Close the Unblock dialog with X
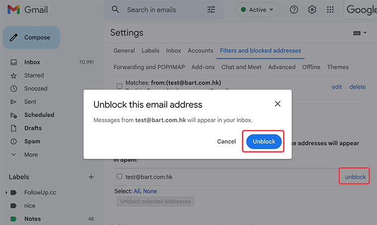The width and height of the screenshot is (377, 225). click(278, 104)
